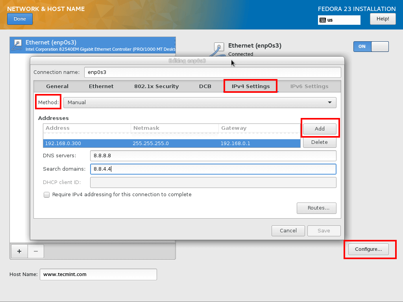The image size is (403, 302).
Task: Open the Routes dialog
Action: pos(316,208)
